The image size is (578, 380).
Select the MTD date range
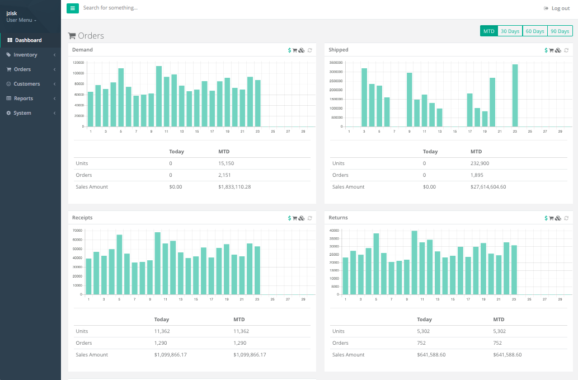click(489, 31)
